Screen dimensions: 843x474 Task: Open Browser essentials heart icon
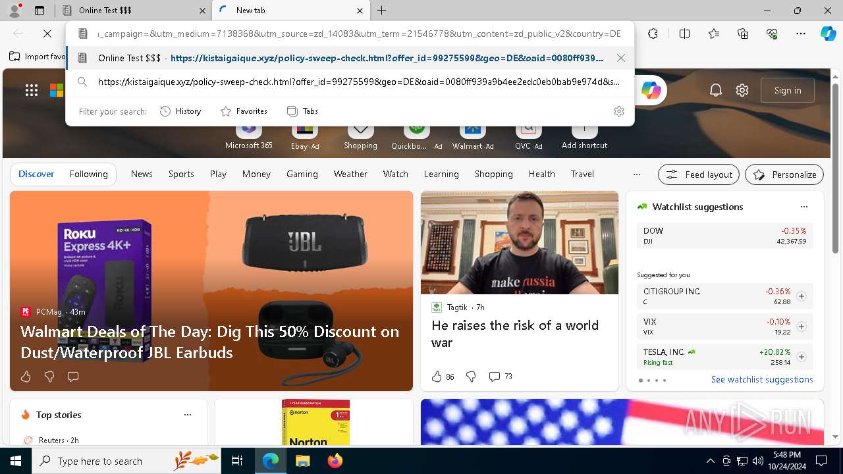coord(772,34)
